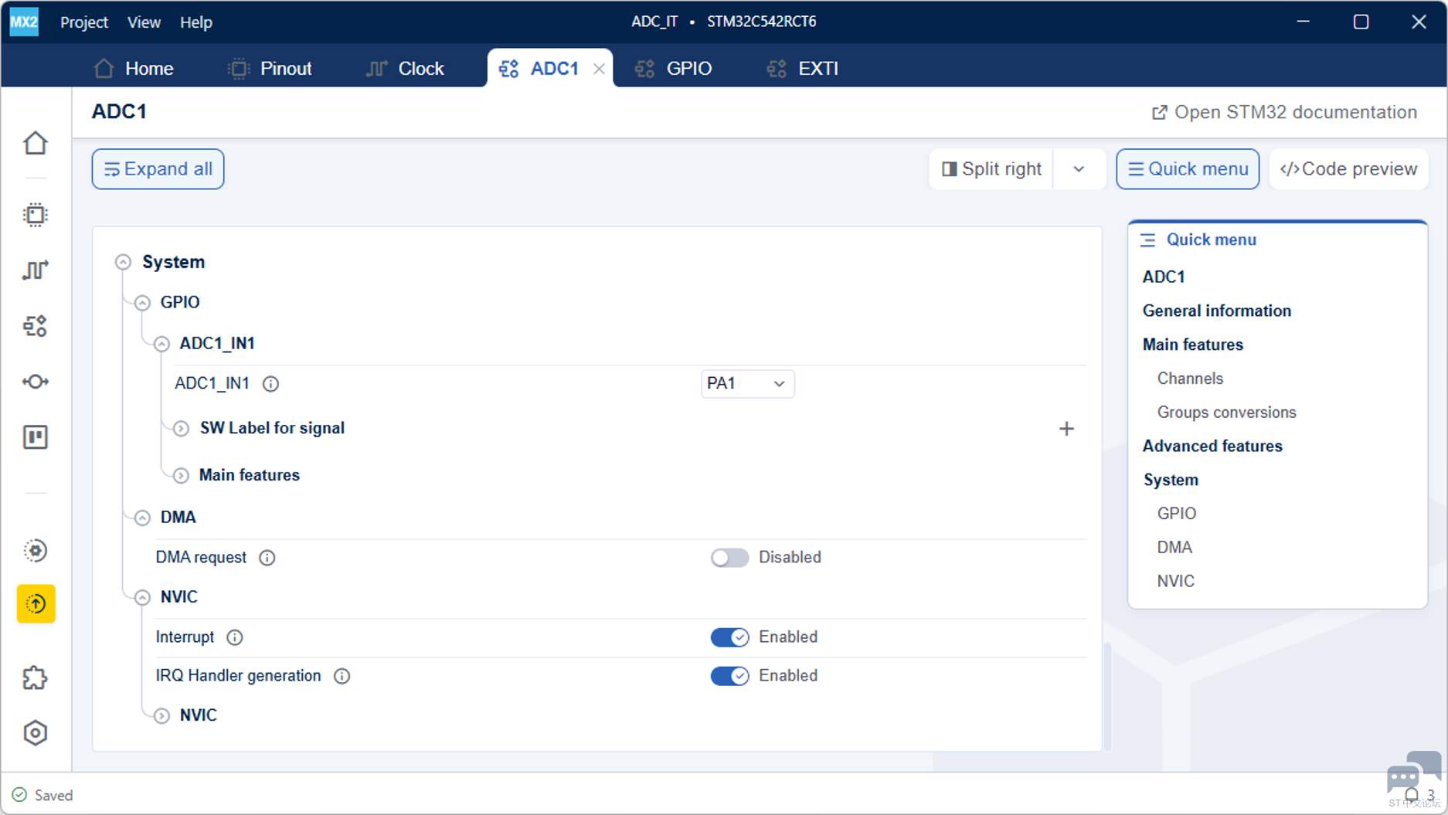Click the yellow update arrow sidebar icon
1448x815 pixels.
point(36,603)
